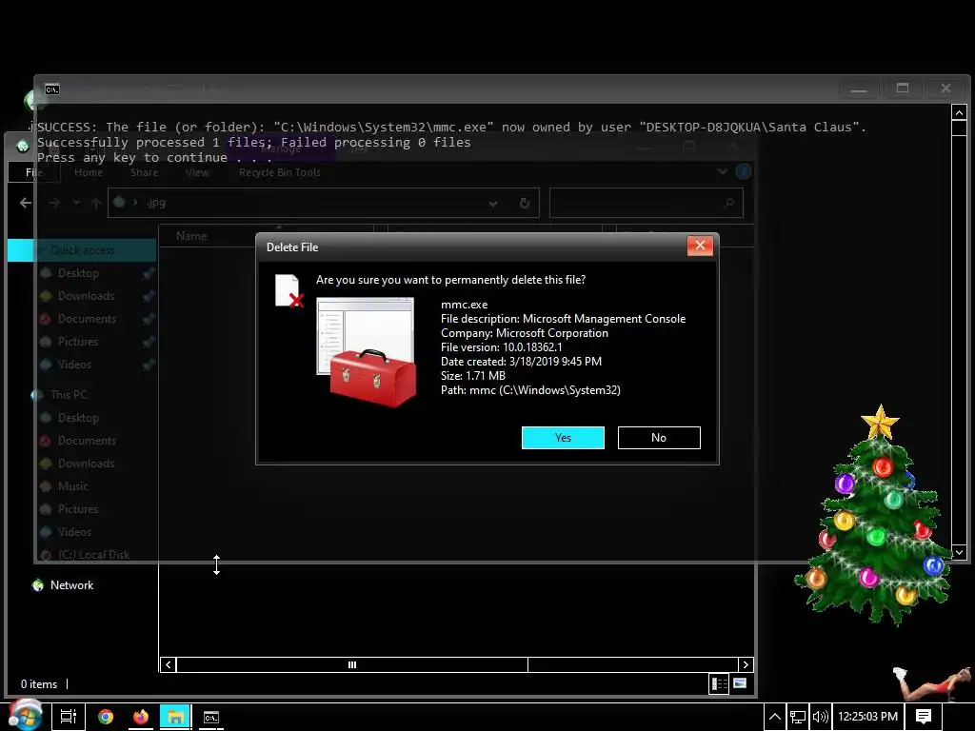975x731 pixels.
Task: Launch Firefox from taskbar
Action: (141, 717)
